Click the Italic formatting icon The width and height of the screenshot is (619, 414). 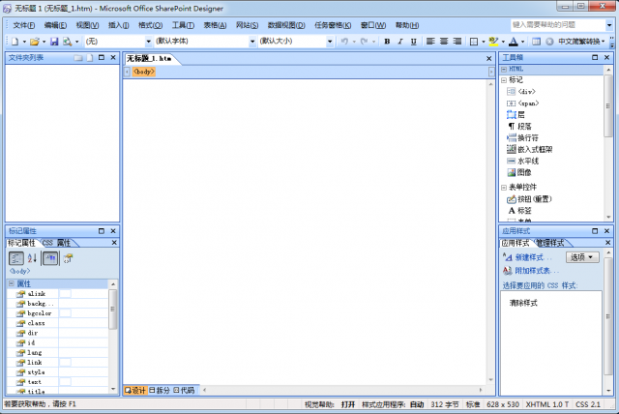point(400,42)
